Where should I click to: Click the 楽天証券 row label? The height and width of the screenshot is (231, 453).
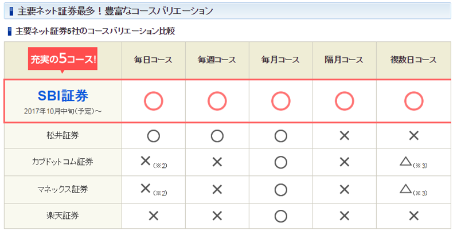pyautogui.click(x=63, y=216)
